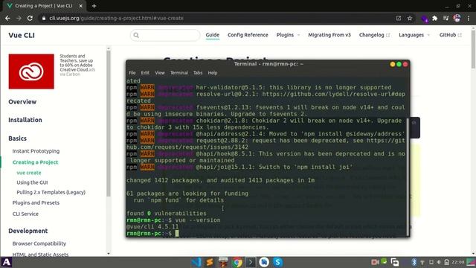Open the Extensions puzzle icon
476x268 pixels.
[434, 18]
